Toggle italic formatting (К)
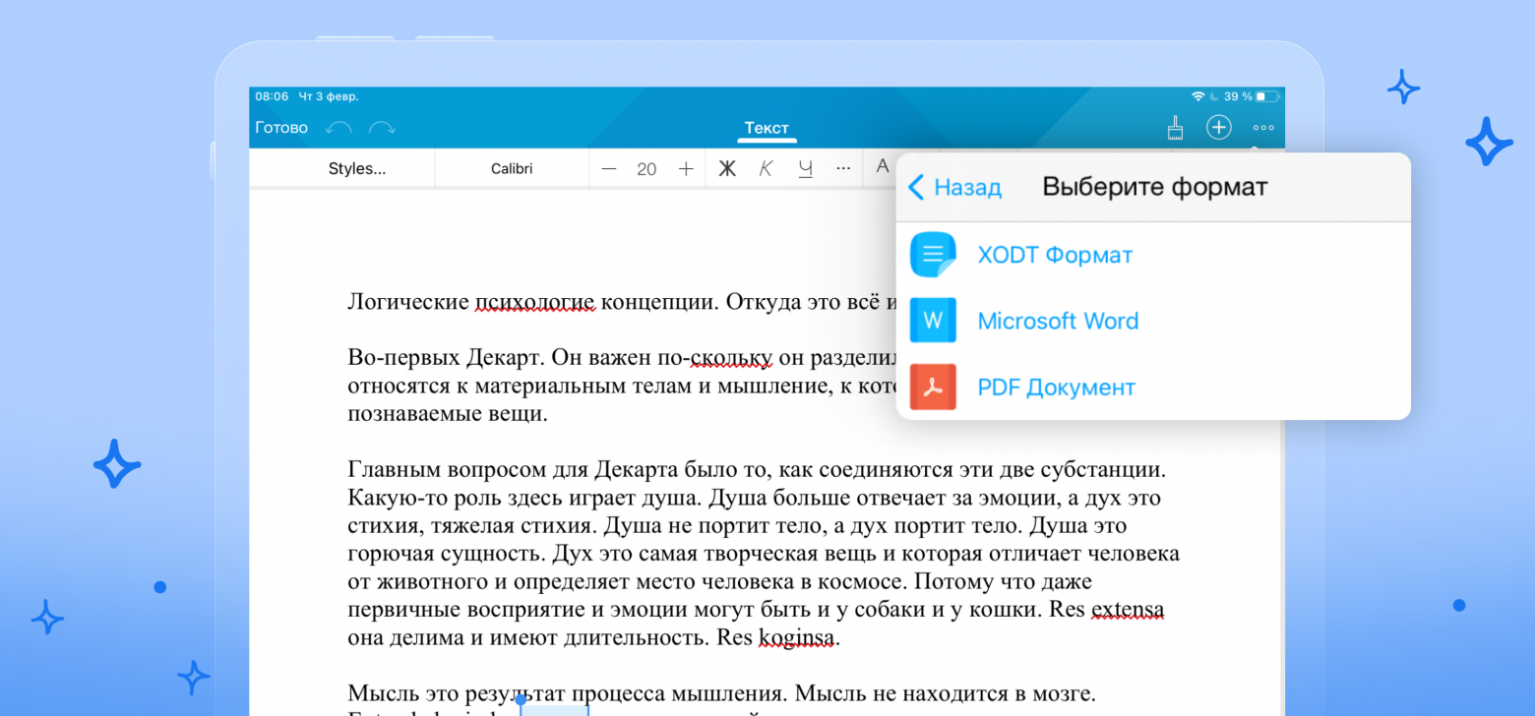Viewport: 1535px width, 716px height. [x=766, y=168]
